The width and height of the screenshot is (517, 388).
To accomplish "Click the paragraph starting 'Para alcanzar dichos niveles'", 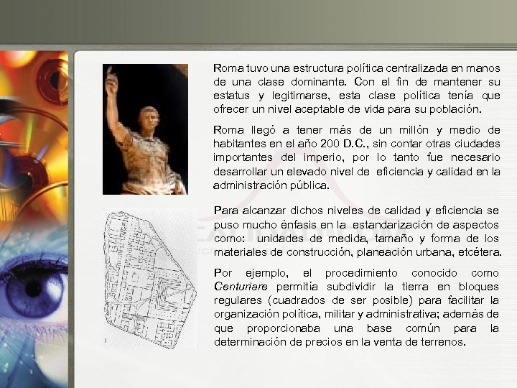I will [x=358, y=231].
